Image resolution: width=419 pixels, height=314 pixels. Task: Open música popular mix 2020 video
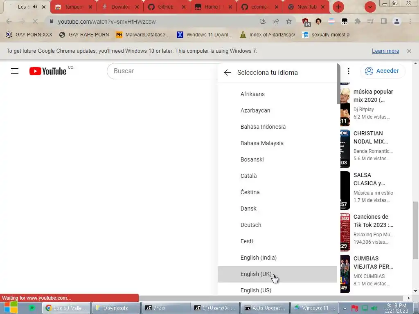pyautogui.click(x=373, y=96)
